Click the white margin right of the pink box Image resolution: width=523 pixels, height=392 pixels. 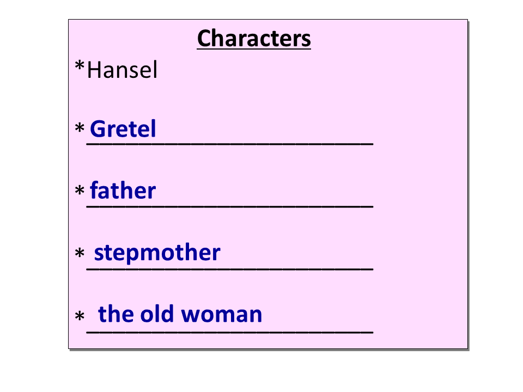pyautogui.click(x=495, y=185)
